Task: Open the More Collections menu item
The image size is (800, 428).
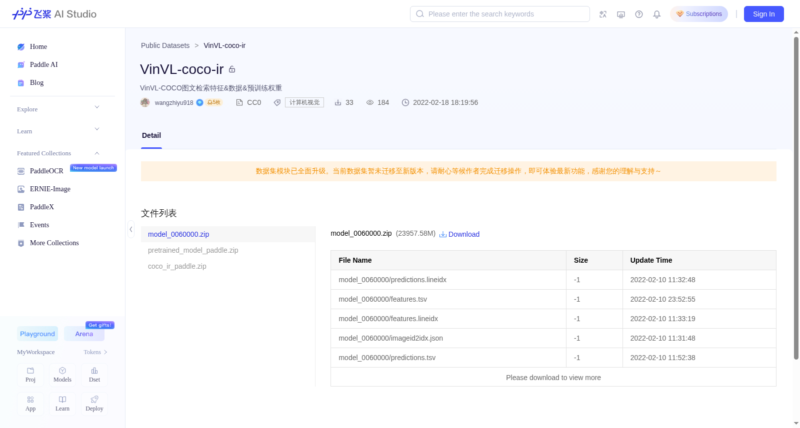Action: point(54,243)
